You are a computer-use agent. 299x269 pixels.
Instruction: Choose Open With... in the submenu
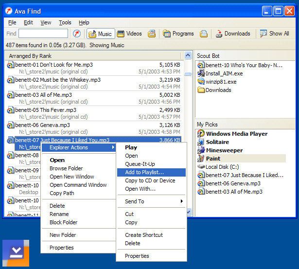[151, 189]
